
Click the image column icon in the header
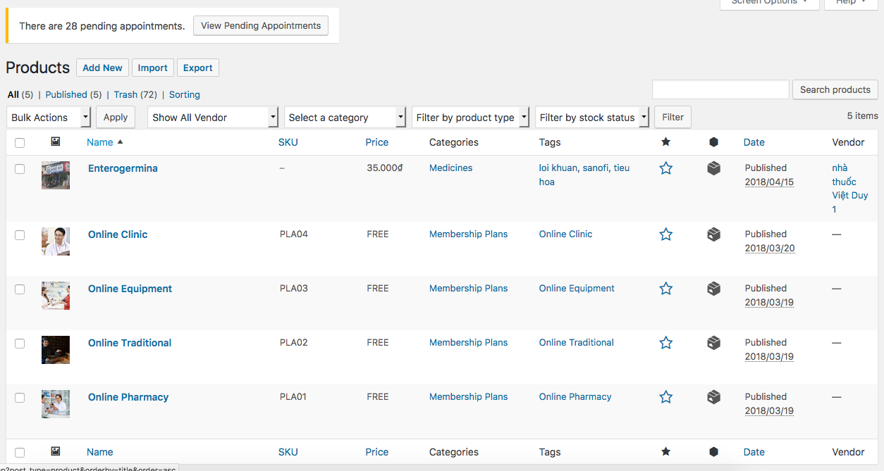click(x=55, y=142)
